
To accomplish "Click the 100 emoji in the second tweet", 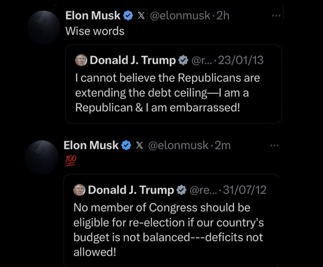I will click(x=71, y=160).
